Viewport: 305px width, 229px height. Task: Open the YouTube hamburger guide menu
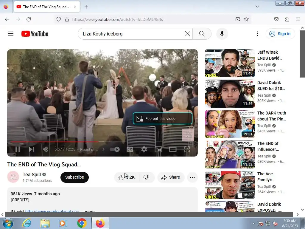tap(11, 34)
